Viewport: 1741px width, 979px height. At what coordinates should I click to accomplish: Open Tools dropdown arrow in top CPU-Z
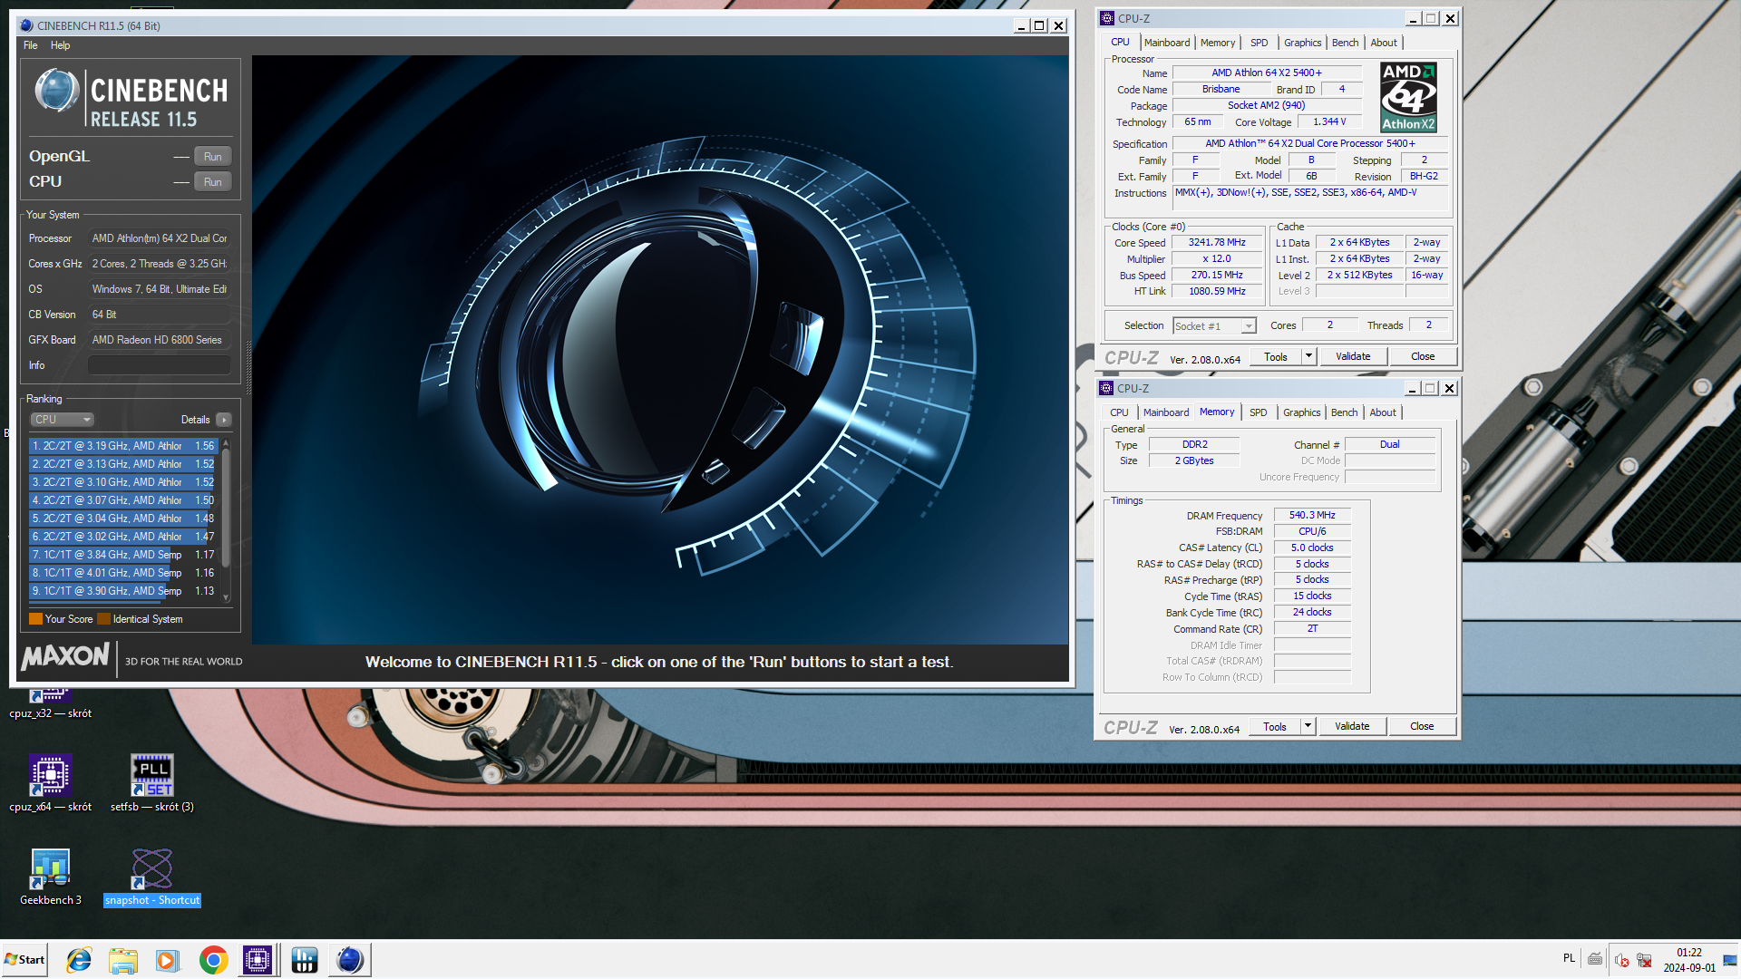1308,357
